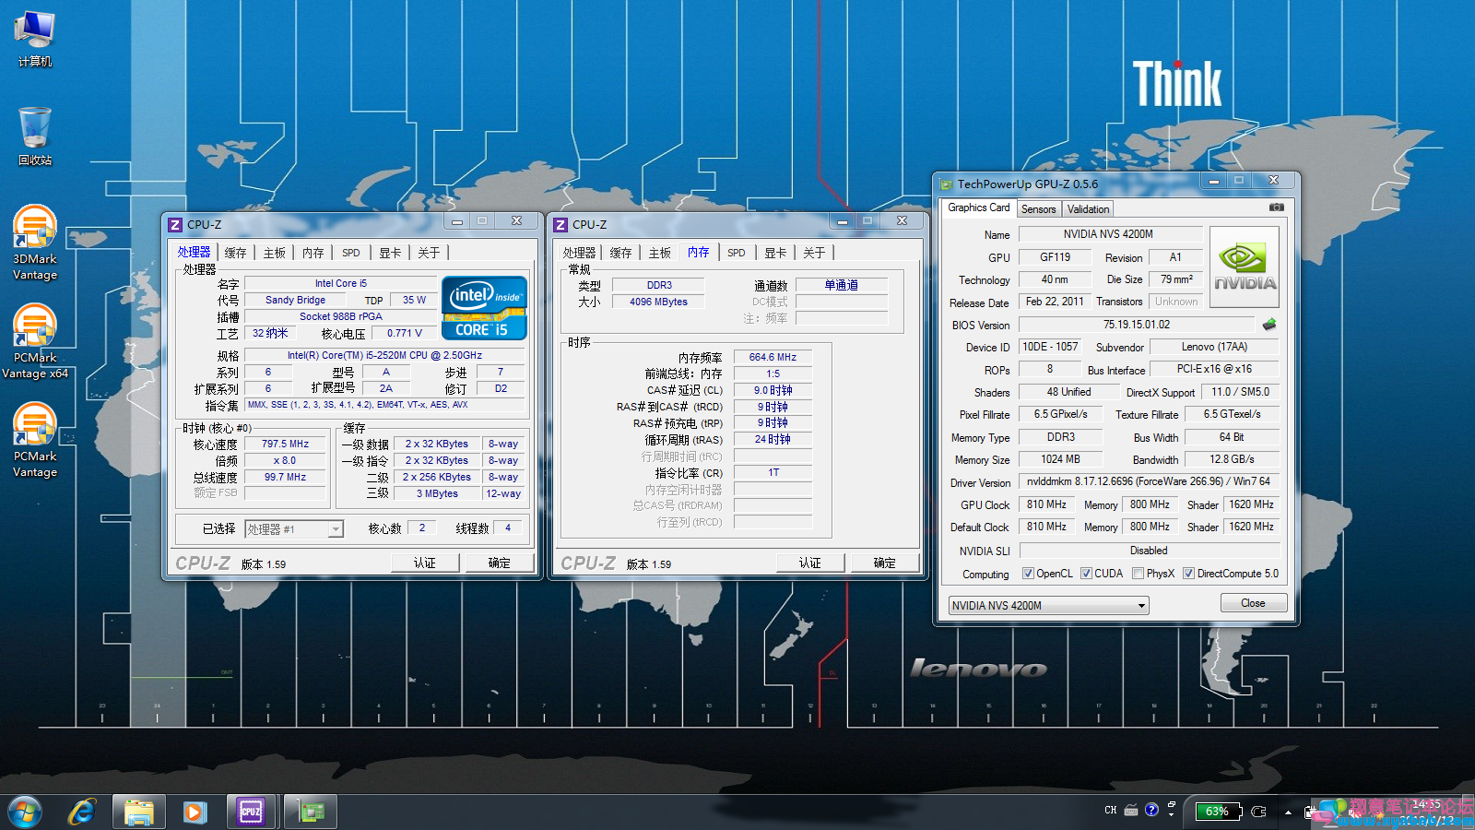Toggle the DirectCompute 5.0 checkbox
The width and height of the screenshot is (1475, 830).
click(x=1188, y=574)
